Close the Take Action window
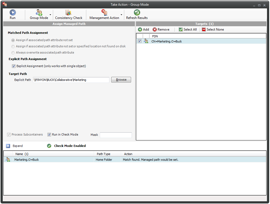 pyautogui.click(x=264, y=5)
